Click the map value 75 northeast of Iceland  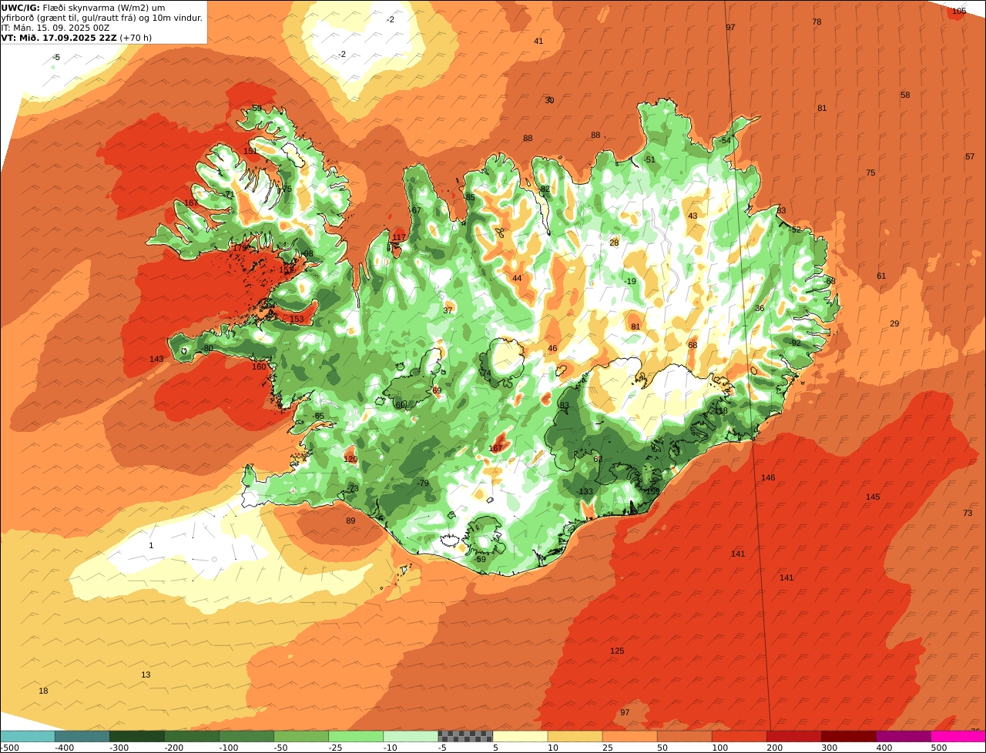pyautogui.click(x=870, y=172)
